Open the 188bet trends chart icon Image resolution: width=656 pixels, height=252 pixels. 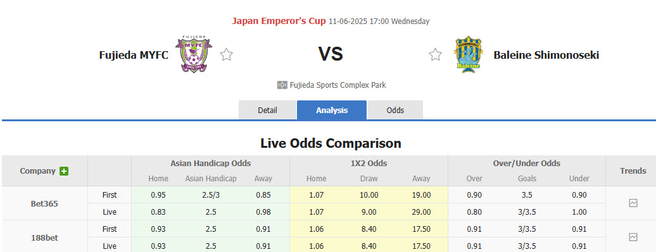tap(633, 237)
